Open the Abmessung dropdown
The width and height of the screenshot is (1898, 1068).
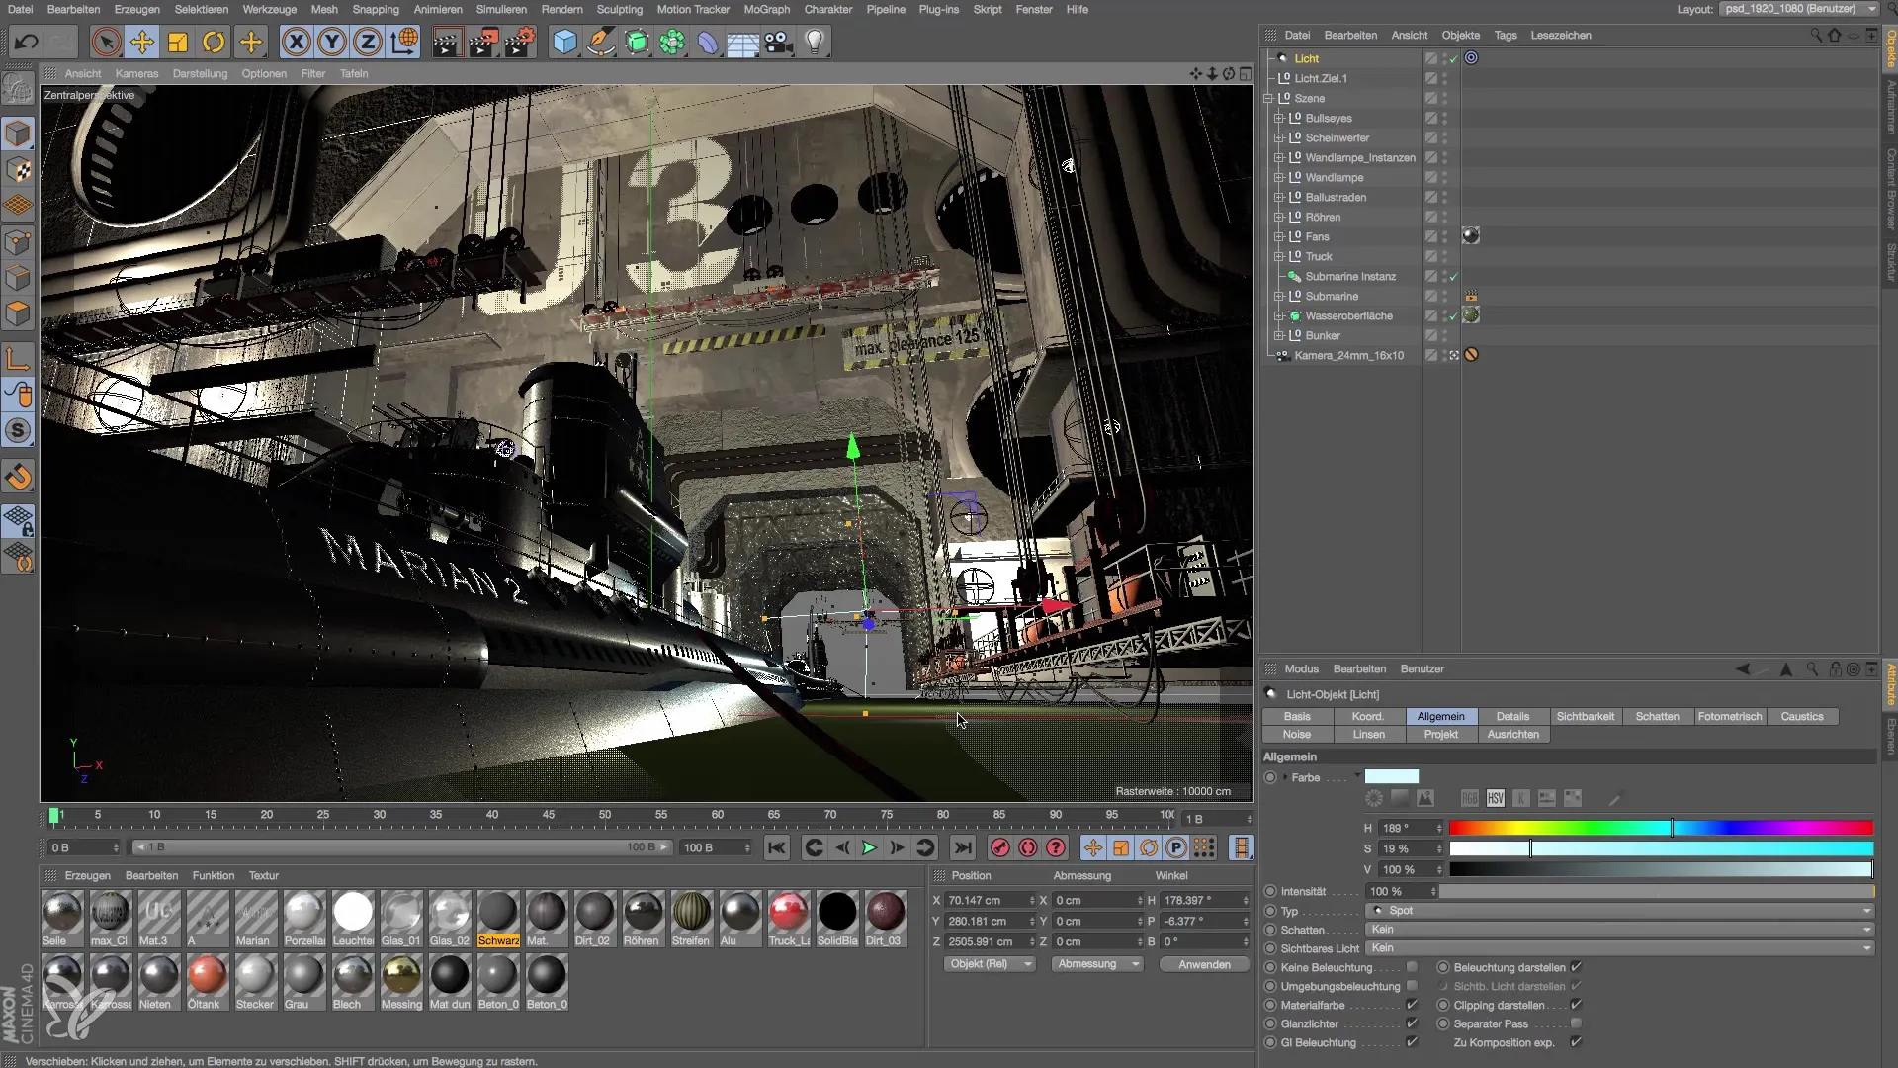pos(1097,964)
